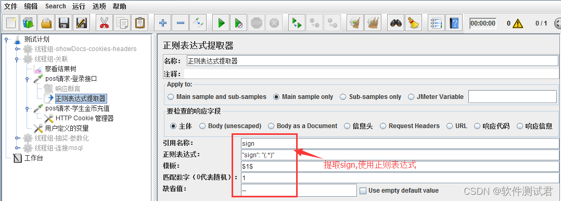Click the Help question-mark book icon

[x=454, y=23]
